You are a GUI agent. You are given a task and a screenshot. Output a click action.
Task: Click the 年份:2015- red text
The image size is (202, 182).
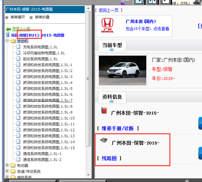[163, 78]
